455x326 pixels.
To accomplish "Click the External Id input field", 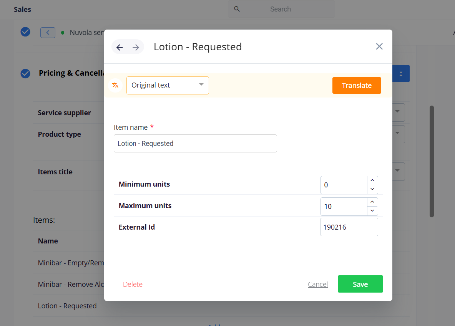I will pos(349,227).
